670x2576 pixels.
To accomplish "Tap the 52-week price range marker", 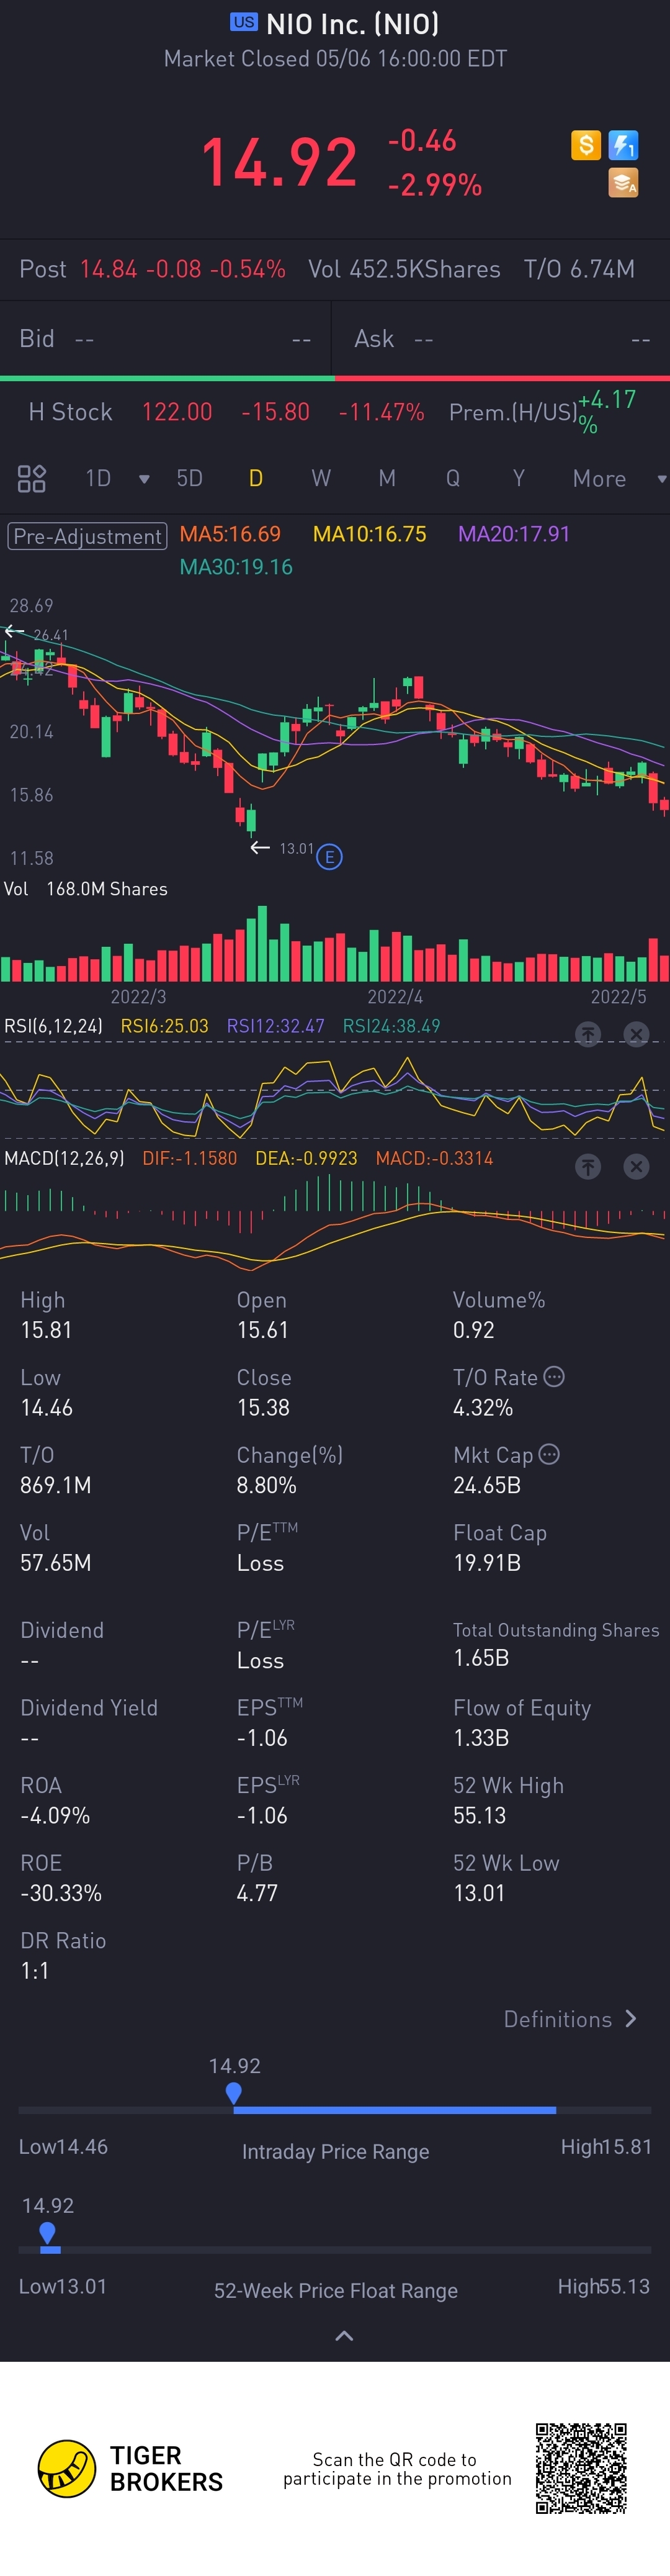I will [47, 2232].
